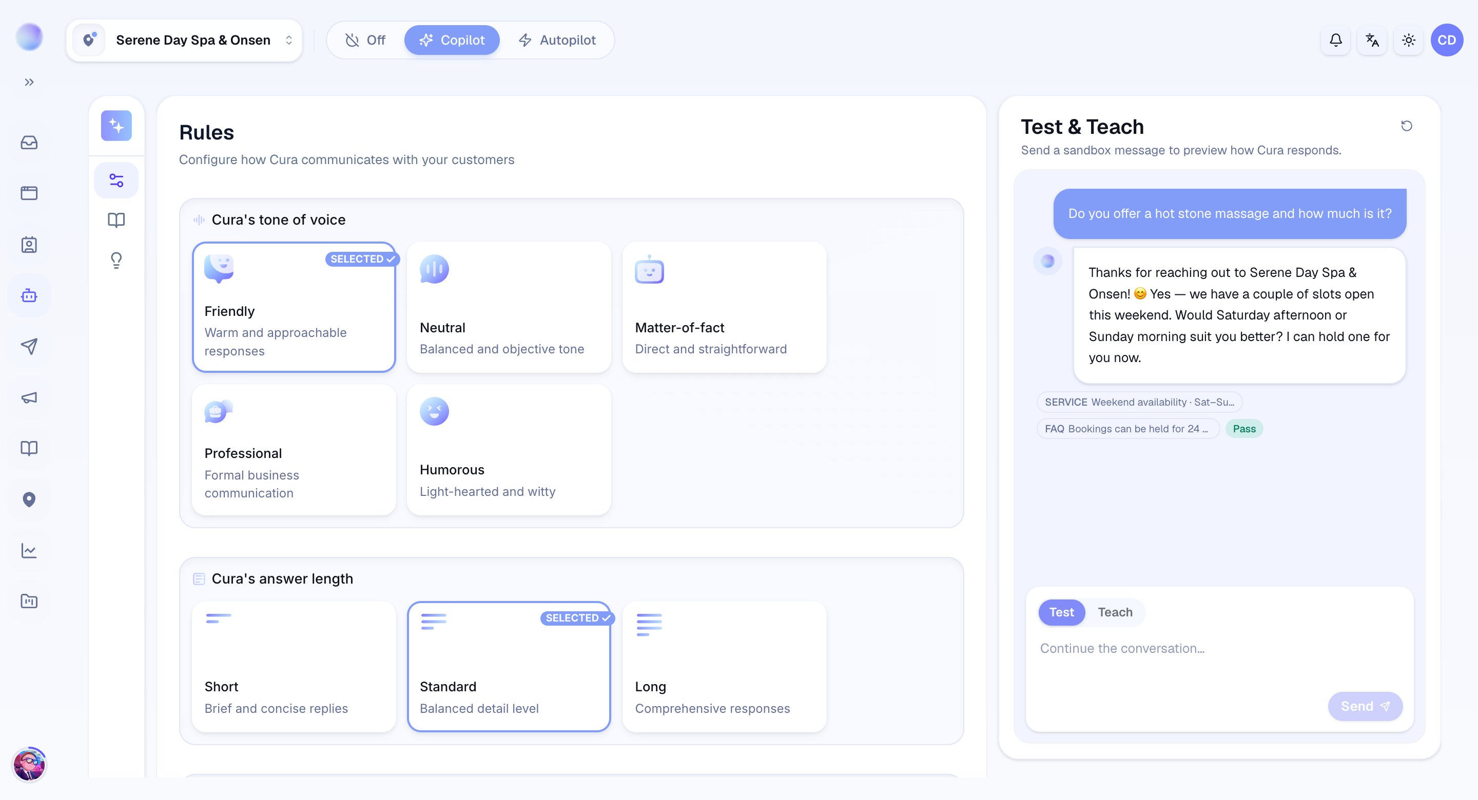Open the robot AI agent sidebar icon

point(29,296)
